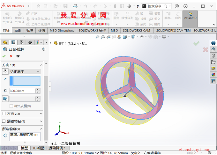Open the 给定深度 end condition dropdown

point(25,71)
